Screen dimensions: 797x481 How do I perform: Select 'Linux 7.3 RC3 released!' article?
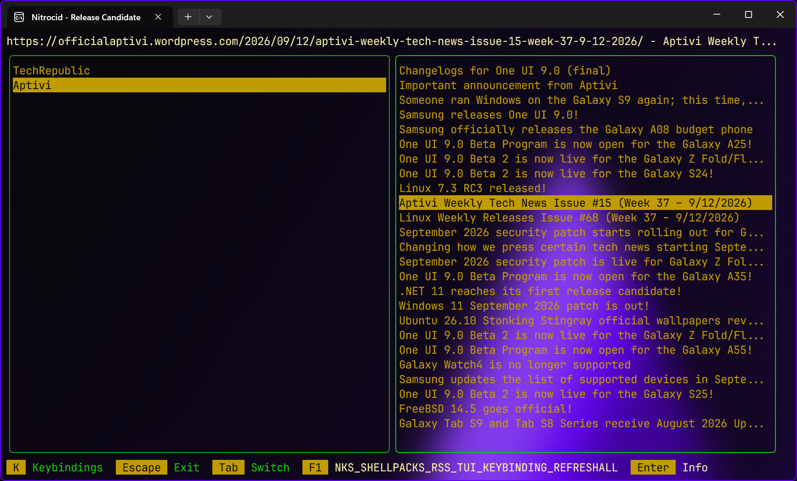[586, 188]
